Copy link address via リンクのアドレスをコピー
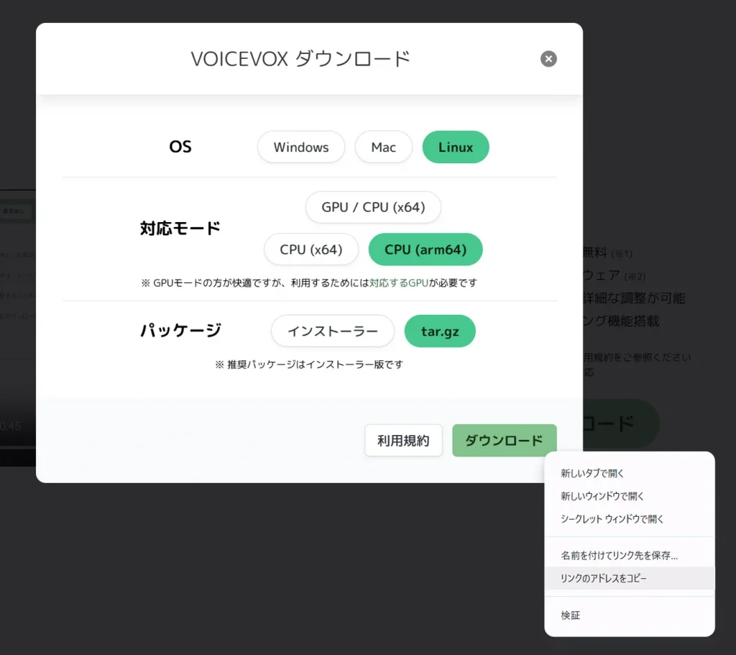736x655 pixels. coord(630,578)
